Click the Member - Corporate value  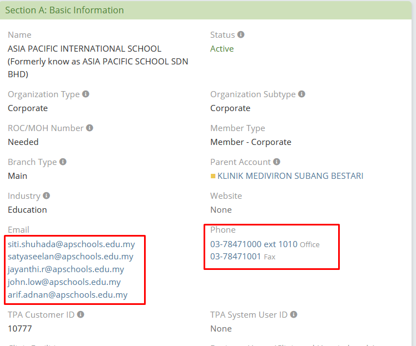pyautogui.click(x=251, y=142)
